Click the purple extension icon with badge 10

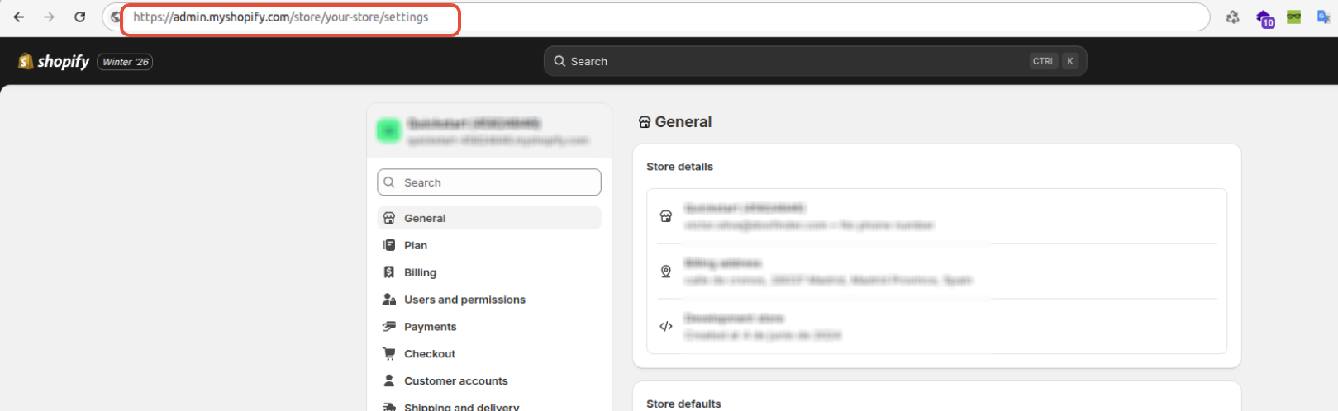(1264, 17)
